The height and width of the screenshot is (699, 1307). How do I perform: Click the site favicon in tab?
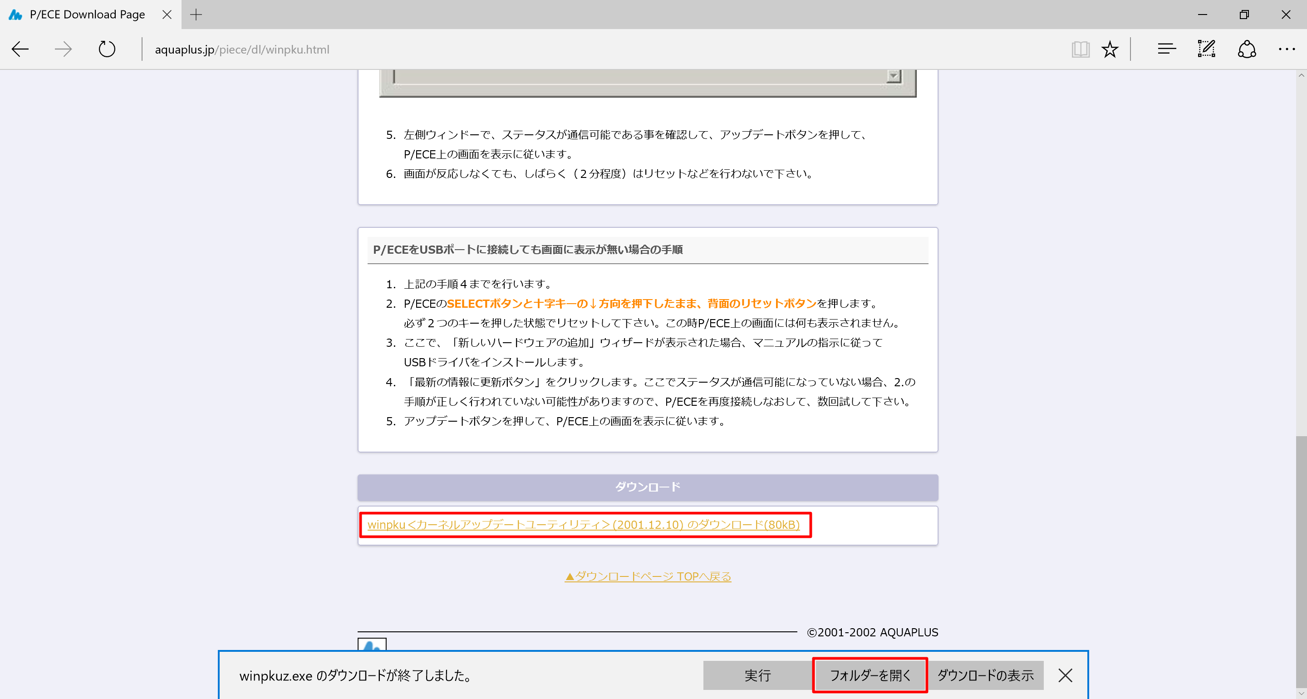click(x=15, y=15)
